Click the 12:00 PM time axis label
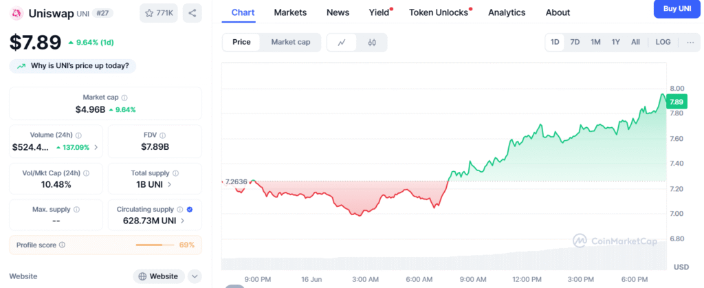This screenshot has height=288, width=704. 527,280
